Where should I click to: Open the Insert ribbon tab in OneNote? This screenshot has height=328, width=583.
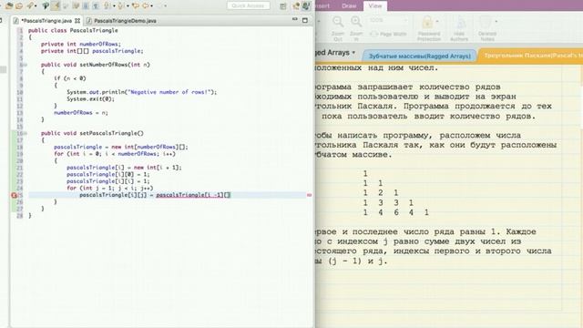click(x=322, y=5)
